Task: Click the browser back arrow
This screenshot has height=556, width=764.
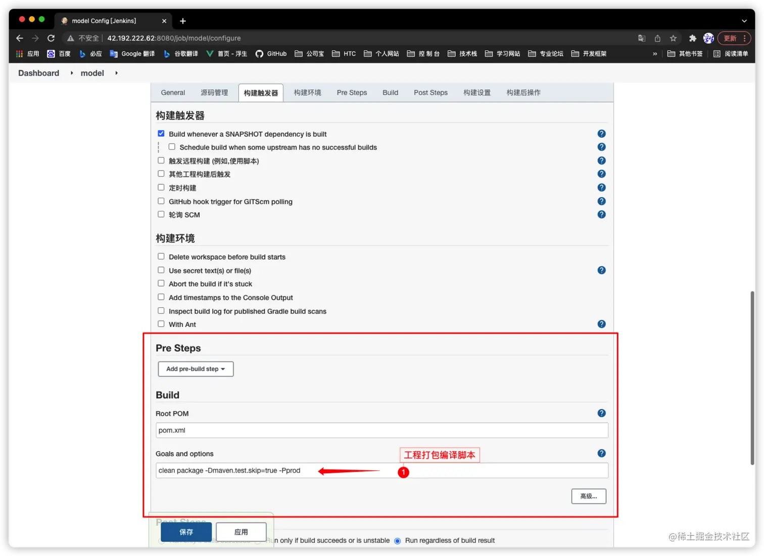Action: (20, 38)
